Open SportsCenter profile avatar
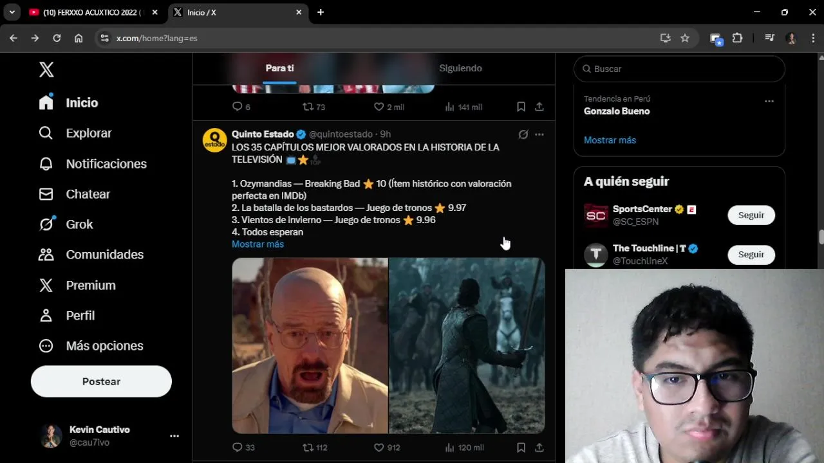This screenshot has height=463, width=824. [x=596, y=215]
